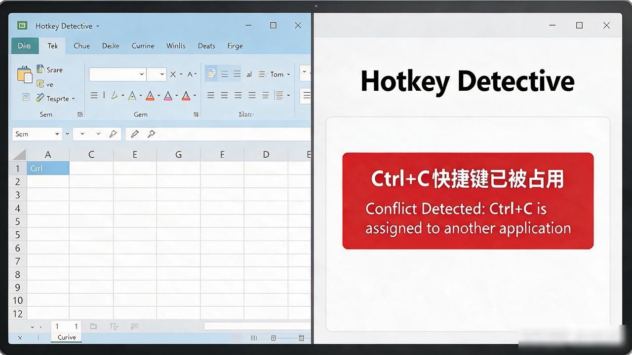
Task: Click the Srare button label
Action: pos(54,70)
